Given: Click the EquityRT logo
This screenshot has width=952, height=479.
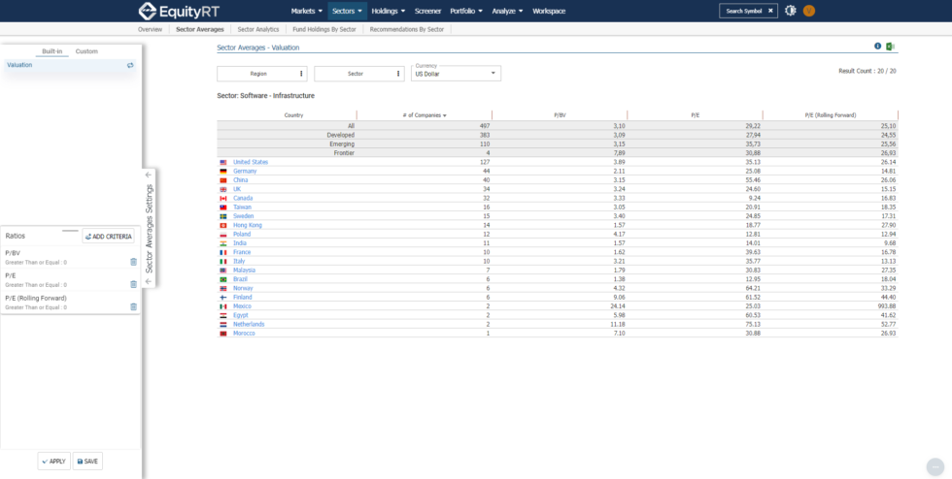Looking at the screenshot, I should pos(177,11).
